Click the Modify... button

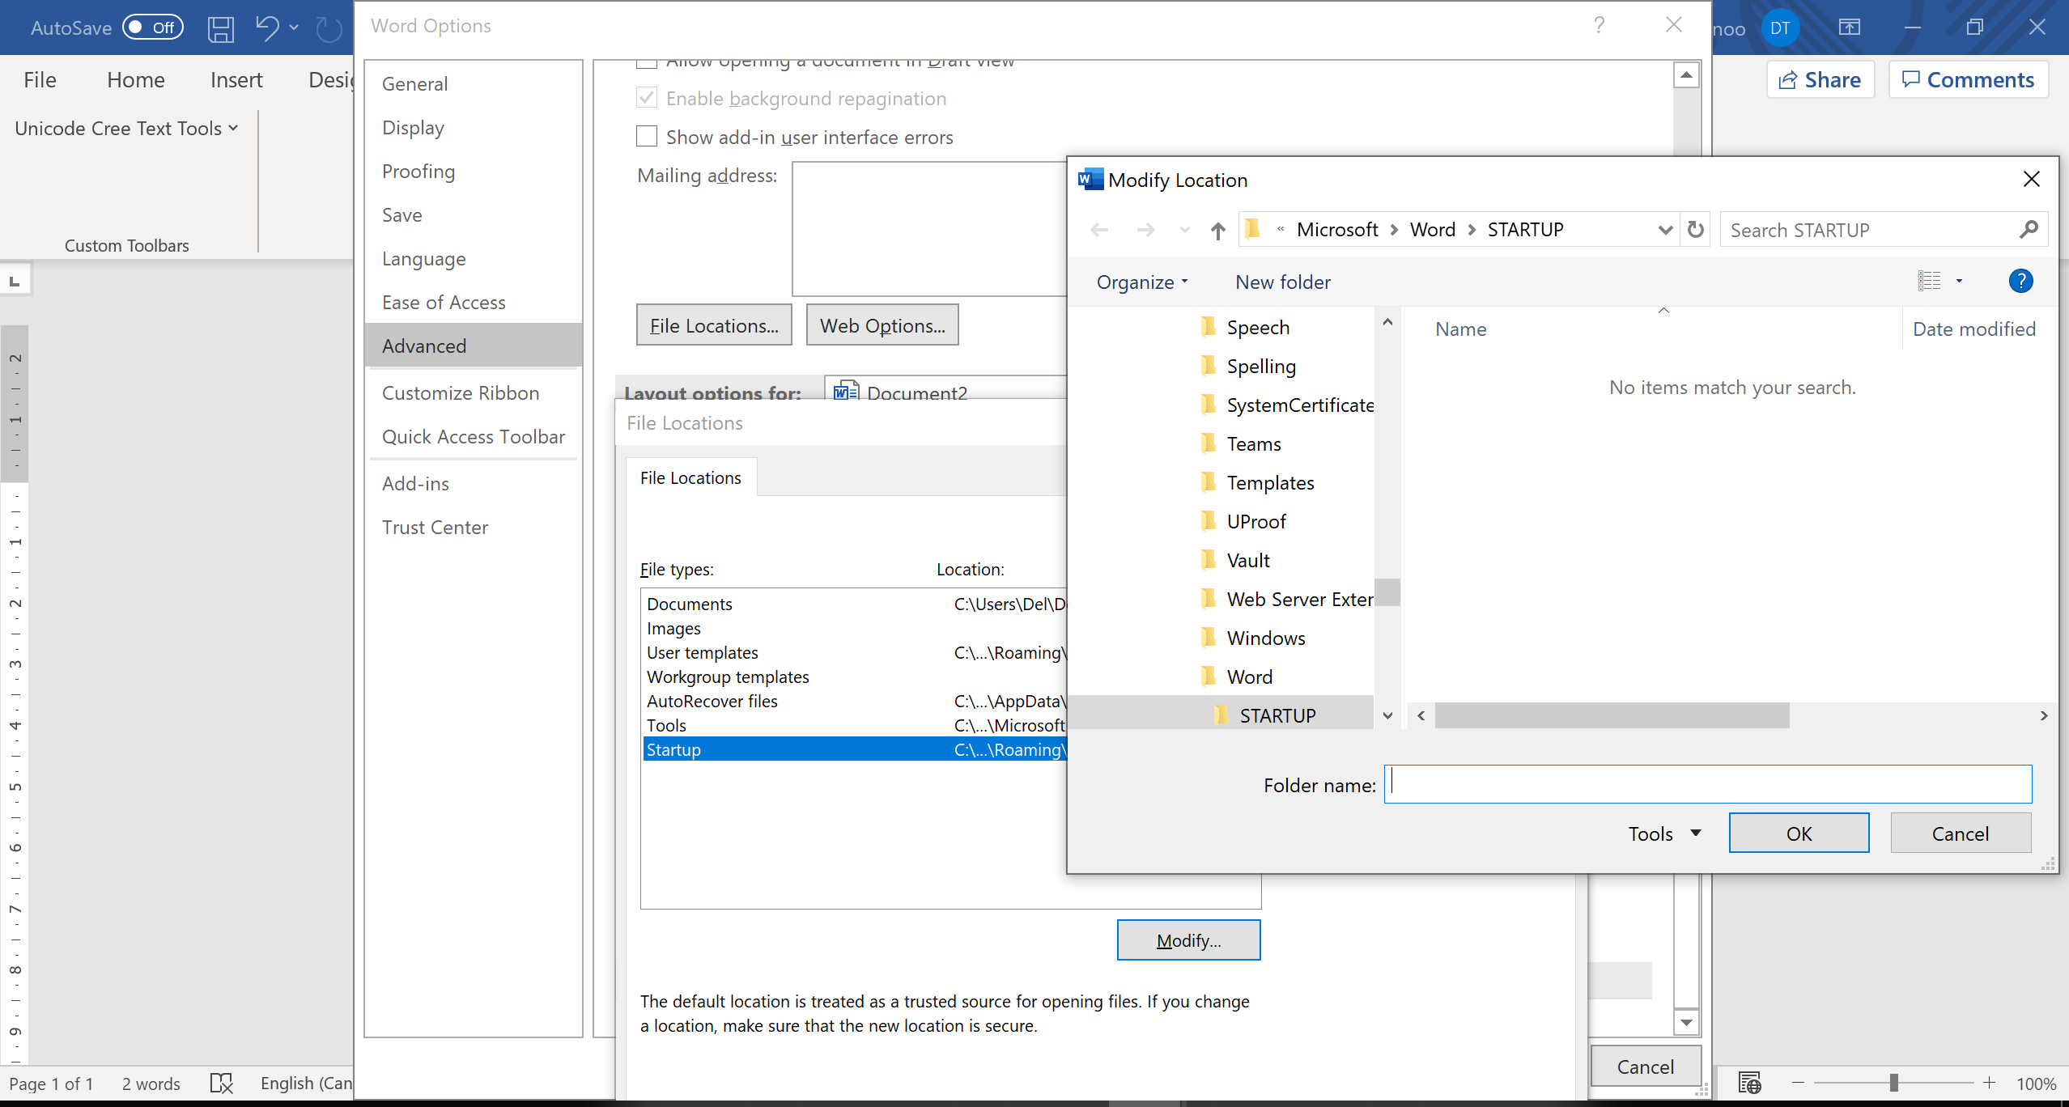(x=1188, y=940)
